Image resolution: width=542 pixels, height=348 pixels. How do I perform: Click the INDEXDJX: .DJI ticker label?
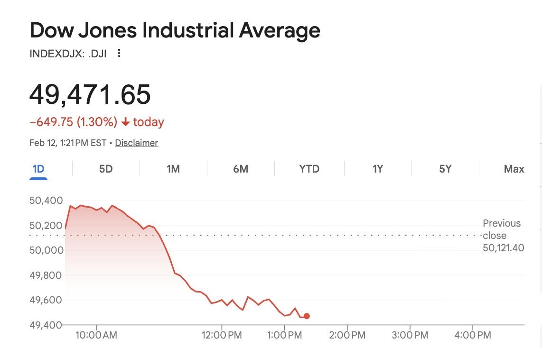click(x=68, y=53)
